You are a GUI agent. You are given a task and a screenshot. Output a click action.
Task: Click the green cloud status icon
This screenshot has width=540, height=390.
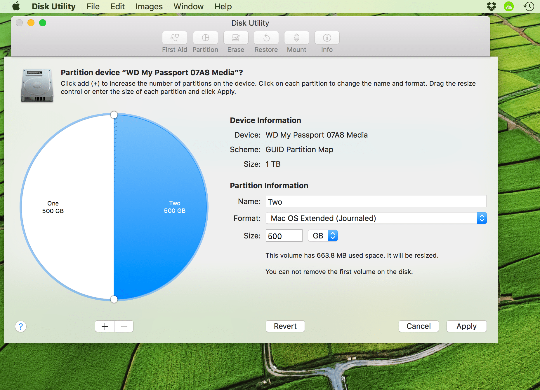pos(509,6)
